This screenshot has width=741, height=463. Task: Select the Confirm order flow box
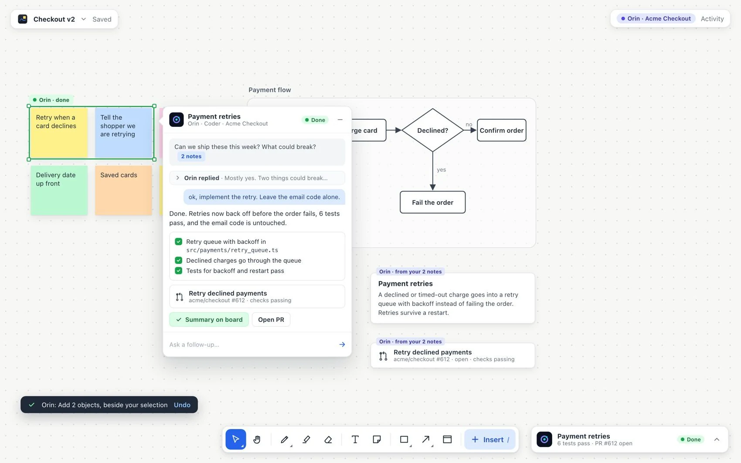502,130
